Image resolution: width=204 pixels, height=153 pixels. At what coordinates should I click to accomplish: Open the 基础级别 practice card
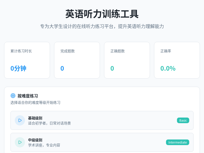[x=102, y=120]
